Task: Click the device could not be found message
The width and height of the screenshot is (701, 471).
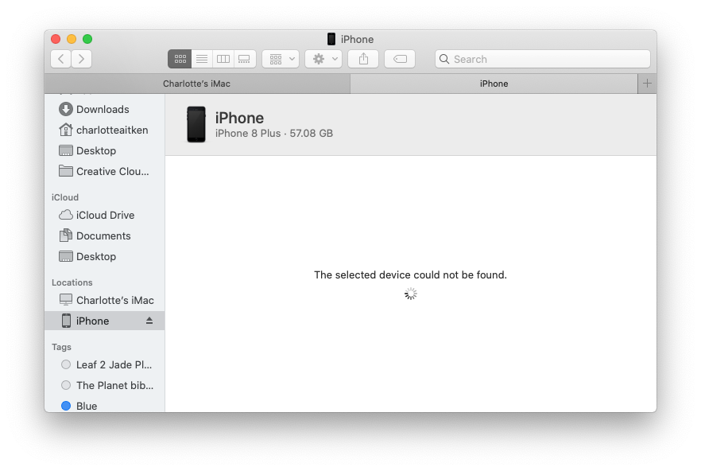Action: pyautogui.click(x=410, y=275)
